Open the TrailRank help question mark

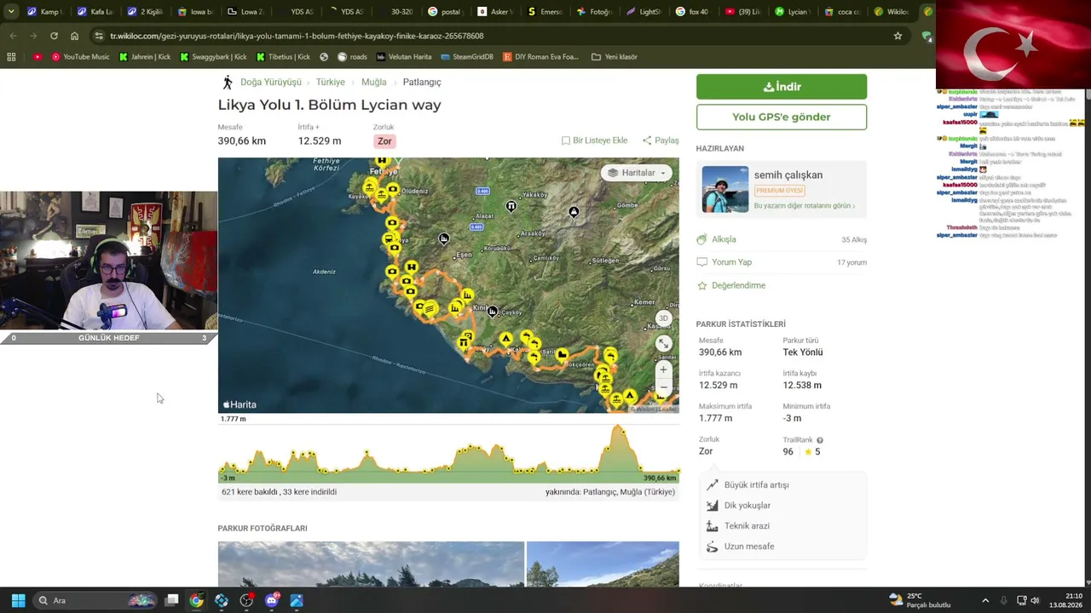tap(820, 440)
